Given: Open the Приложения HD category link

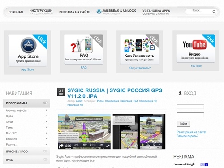Looking at the screenshot, I should (x=148, y=101).
